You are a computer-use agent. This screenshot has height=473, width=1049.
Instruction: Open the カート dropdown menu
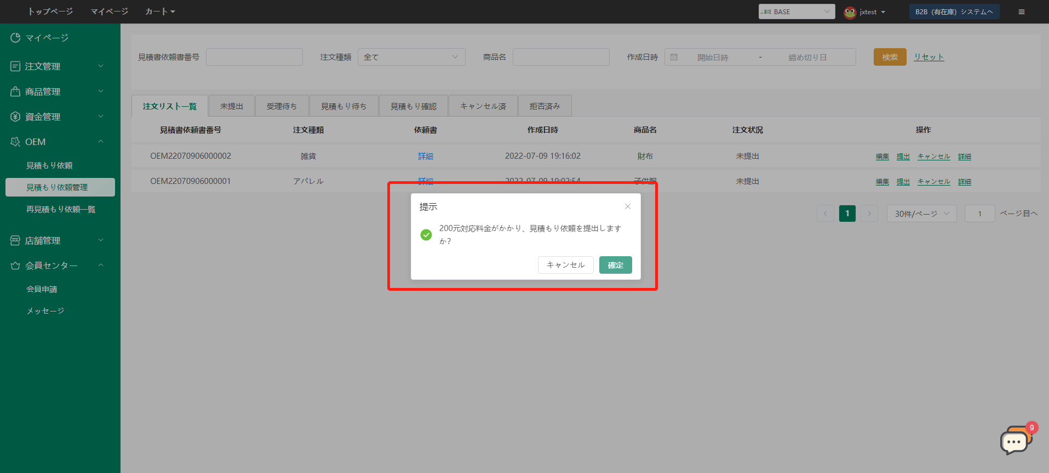tap(160, 11)
